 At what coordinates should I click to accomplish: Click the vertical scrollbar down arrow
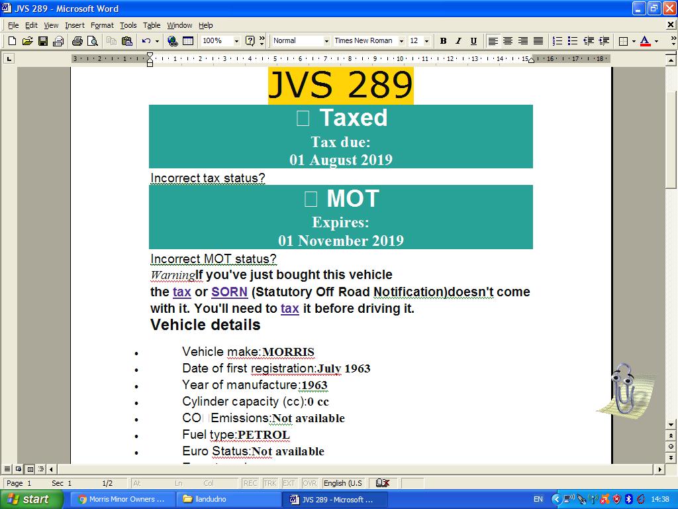671,425
